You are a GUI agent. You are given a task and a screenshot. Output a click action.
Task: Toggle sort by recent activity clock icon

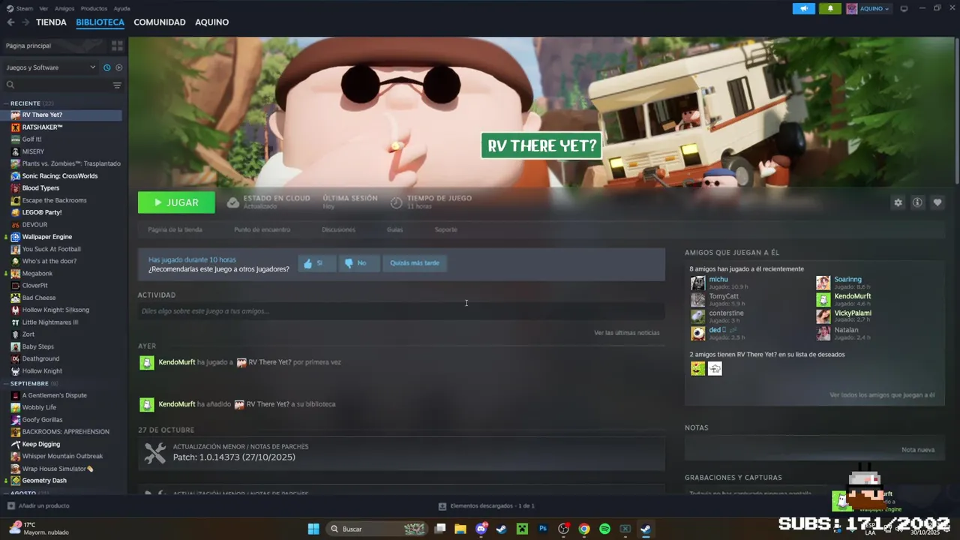tap(107, 67)
